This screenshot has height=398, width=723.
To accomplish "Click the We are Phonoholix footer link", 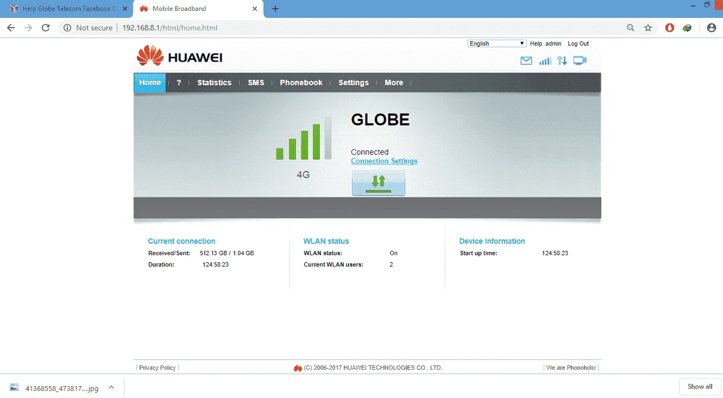I will point(571,368).
